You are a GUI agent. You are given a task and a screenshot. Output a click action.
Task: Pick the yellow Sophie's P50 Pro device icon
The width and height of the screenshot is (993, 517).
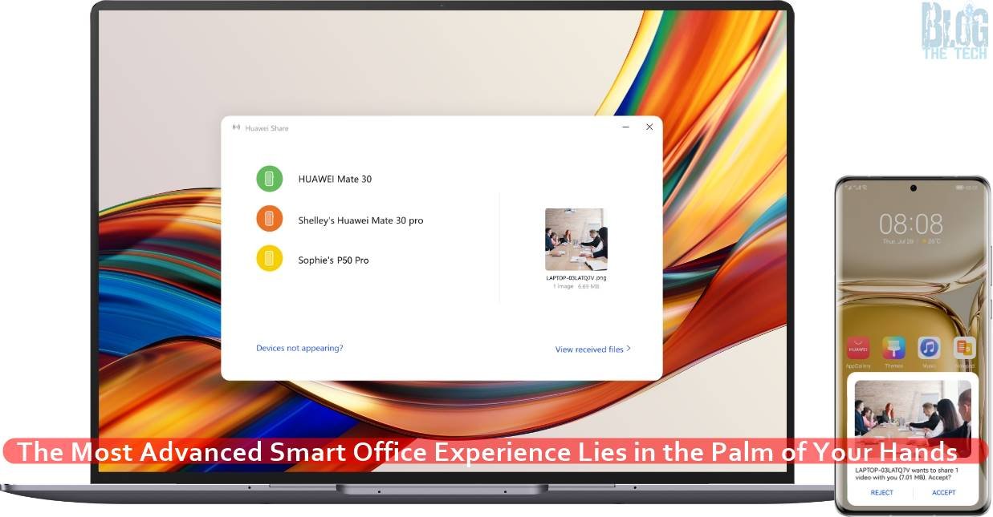(270, 259)
